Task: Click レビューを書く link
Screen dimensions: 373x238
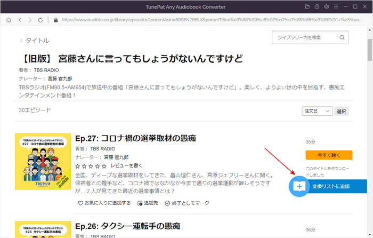Action: [x=126, y=165]
